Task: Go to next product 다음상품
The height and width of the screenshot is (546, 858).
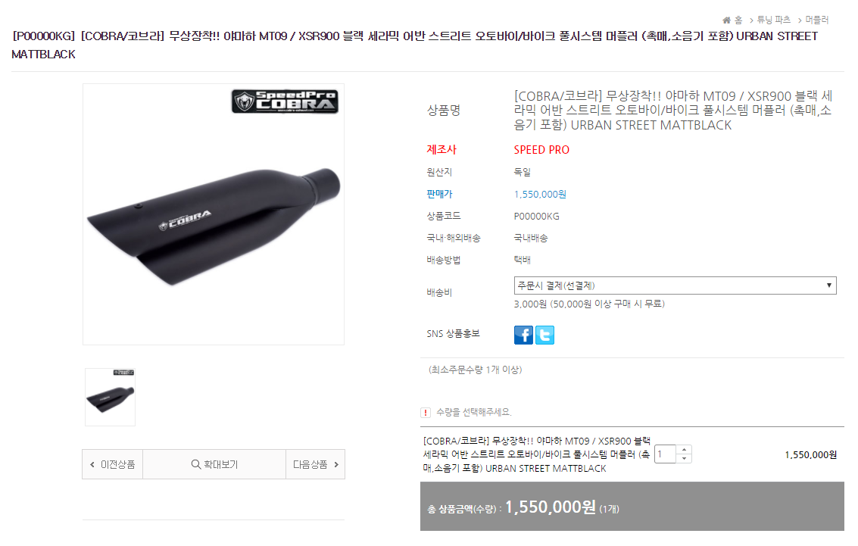Action: pos(315,464)
